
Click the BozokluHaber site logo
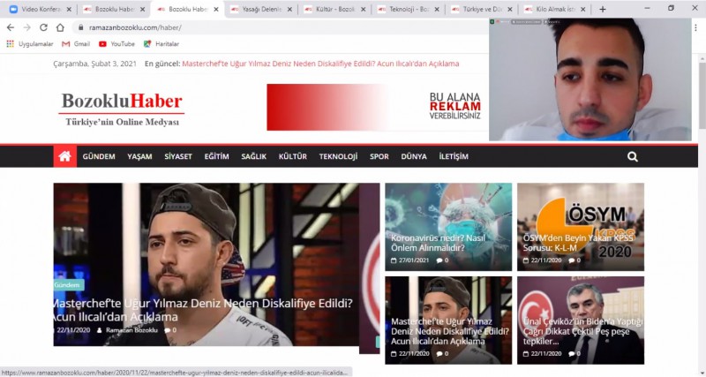[x=122, y=108]
